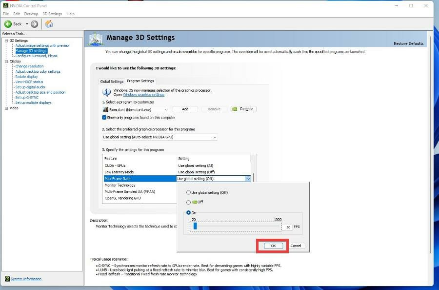This screenshot has width=439, height=290.
Task: Open Rotate display page
Action: tap(26, 77)
